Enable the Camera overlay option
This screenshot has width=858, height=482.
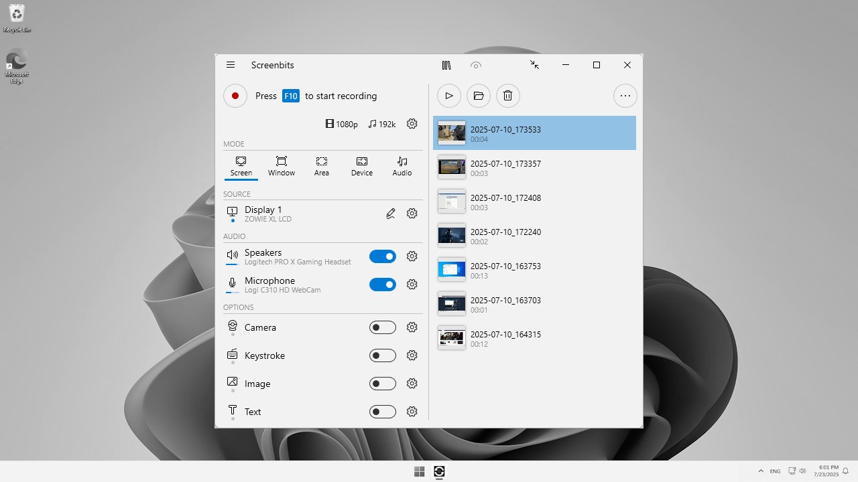point(383,327)
